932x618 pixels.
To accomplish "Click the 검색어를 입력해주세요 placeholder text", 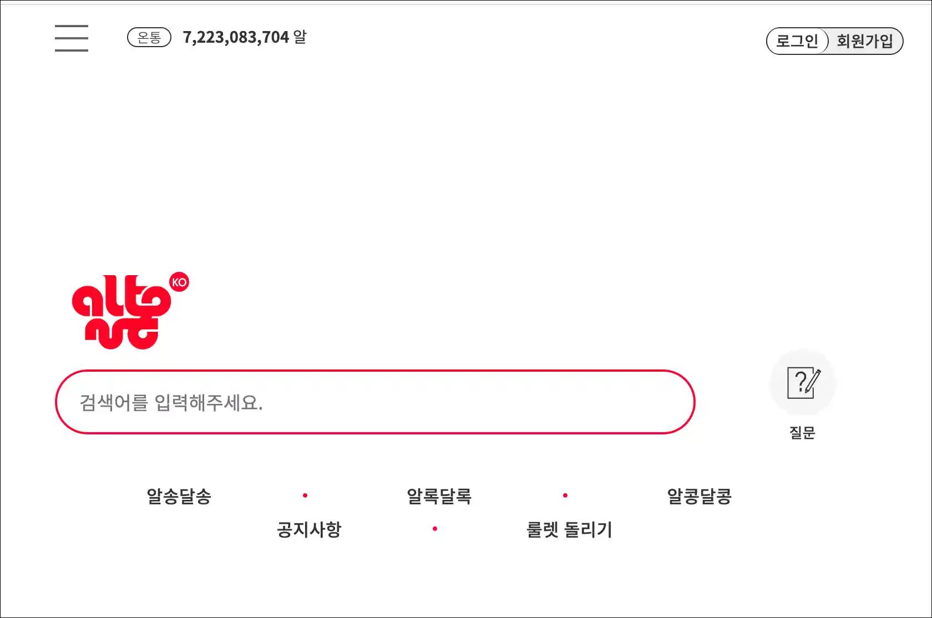I will 171,402.
